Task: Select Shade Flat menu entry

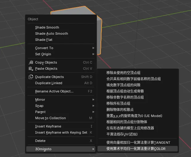Action: click(x=61, y=40)
